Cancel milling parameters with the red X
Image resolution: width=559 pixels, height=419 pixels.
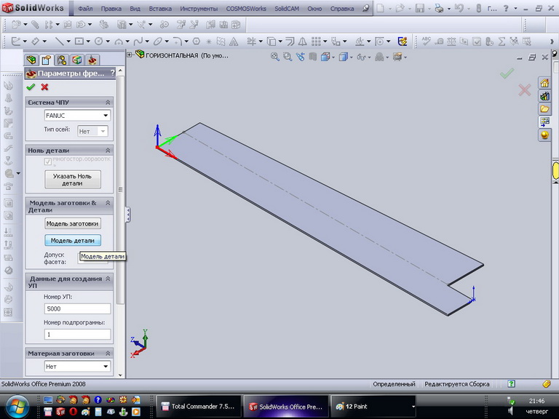[x=44, y=87]
